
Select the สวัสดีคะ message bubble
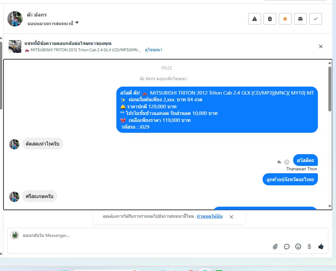305,160
